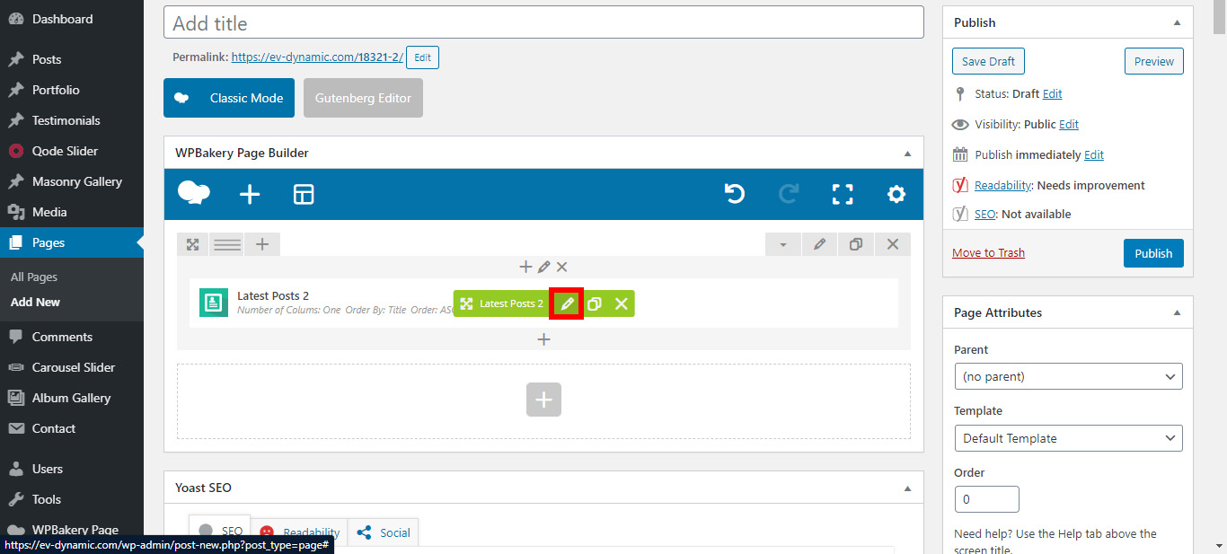Move to Trash
The width and height of the screenshot is (1227, 554).
(988, 252)
